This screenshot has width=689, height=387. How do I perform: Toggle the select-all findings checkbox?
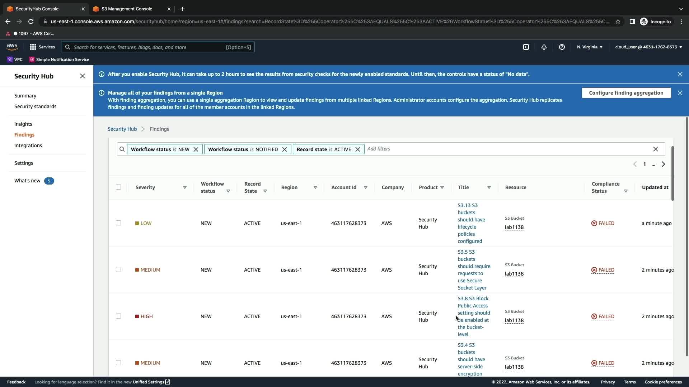point(118,187)
